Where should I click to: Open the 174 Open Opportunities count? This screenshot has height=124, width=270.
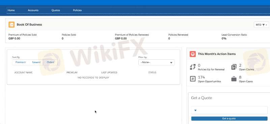[x=201, y=77]
